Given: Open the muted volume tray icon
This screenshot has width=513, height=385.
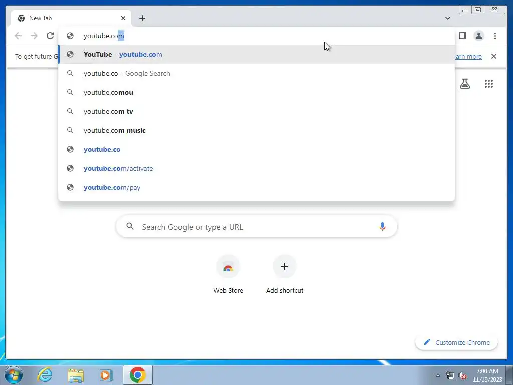Looking at the screenshot, I should tap(462, 375).
